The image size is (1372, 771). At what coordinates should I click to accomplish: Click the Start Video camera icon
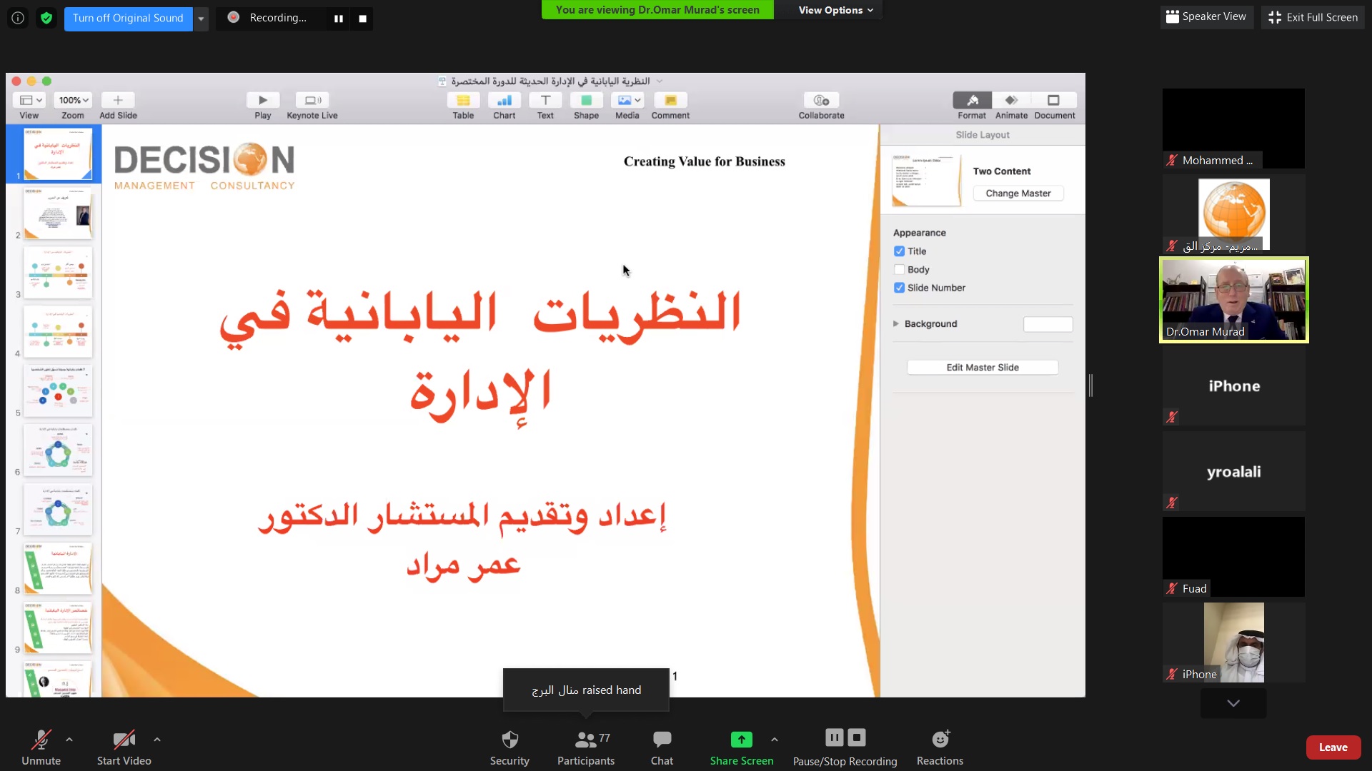pos(124,740)
